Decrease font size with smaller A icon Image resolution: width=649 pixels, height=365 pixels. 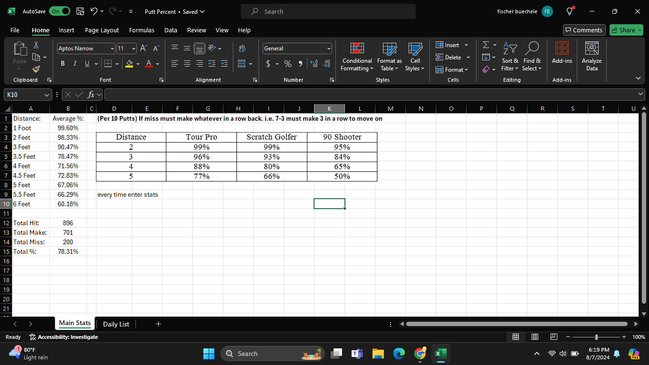[155, 48]
